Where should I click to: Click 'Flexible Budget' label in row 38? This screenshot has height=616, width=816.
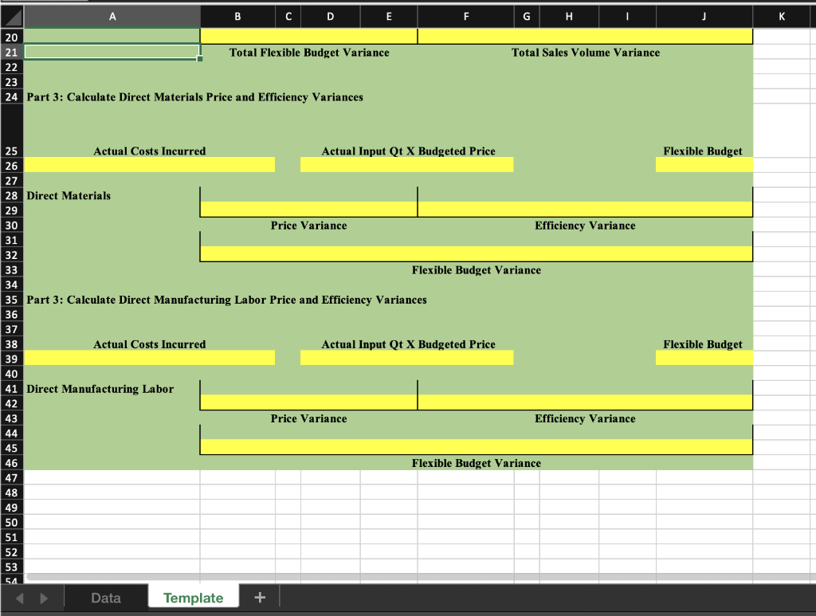click(x=703, y=344)
